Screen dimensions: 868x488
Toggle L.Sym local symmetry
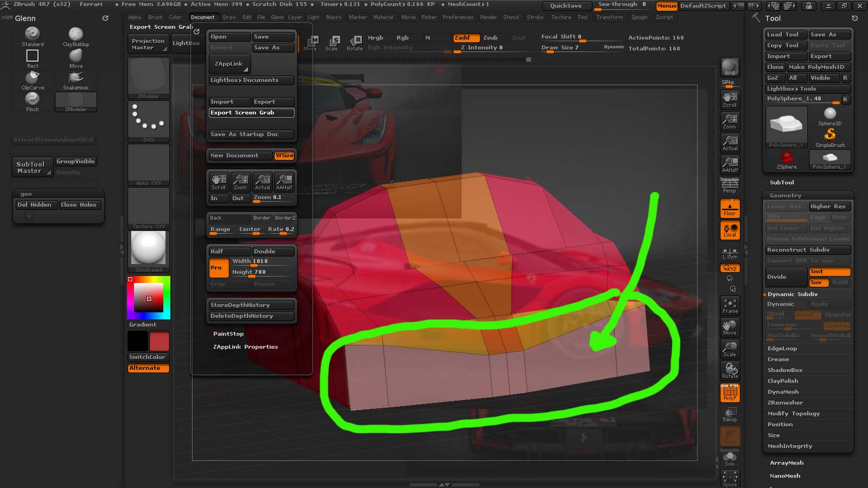tap(730, 253)
